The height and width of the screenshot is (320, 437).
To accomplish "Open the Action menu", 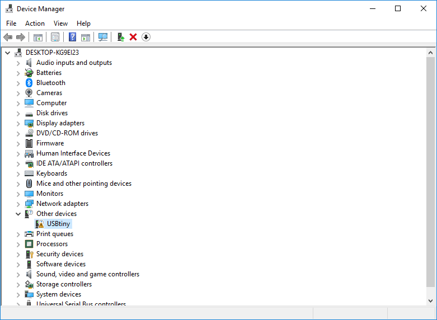I will click(x=35, y=23).
